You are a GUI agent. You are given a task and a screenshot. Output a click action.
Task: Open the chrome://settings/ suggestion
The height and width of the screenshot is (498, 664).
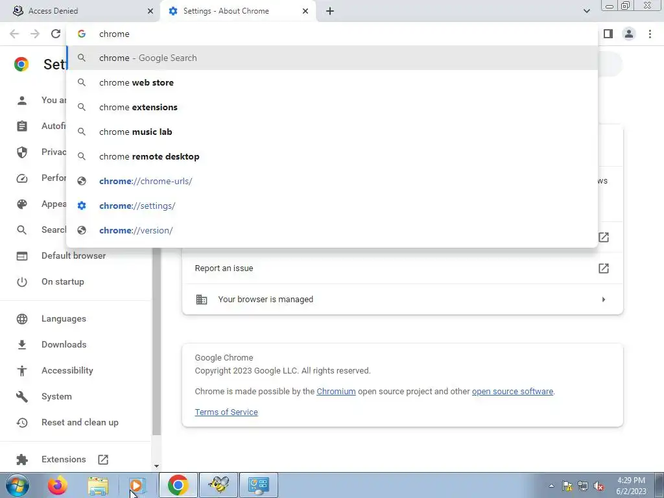(333, 206)
